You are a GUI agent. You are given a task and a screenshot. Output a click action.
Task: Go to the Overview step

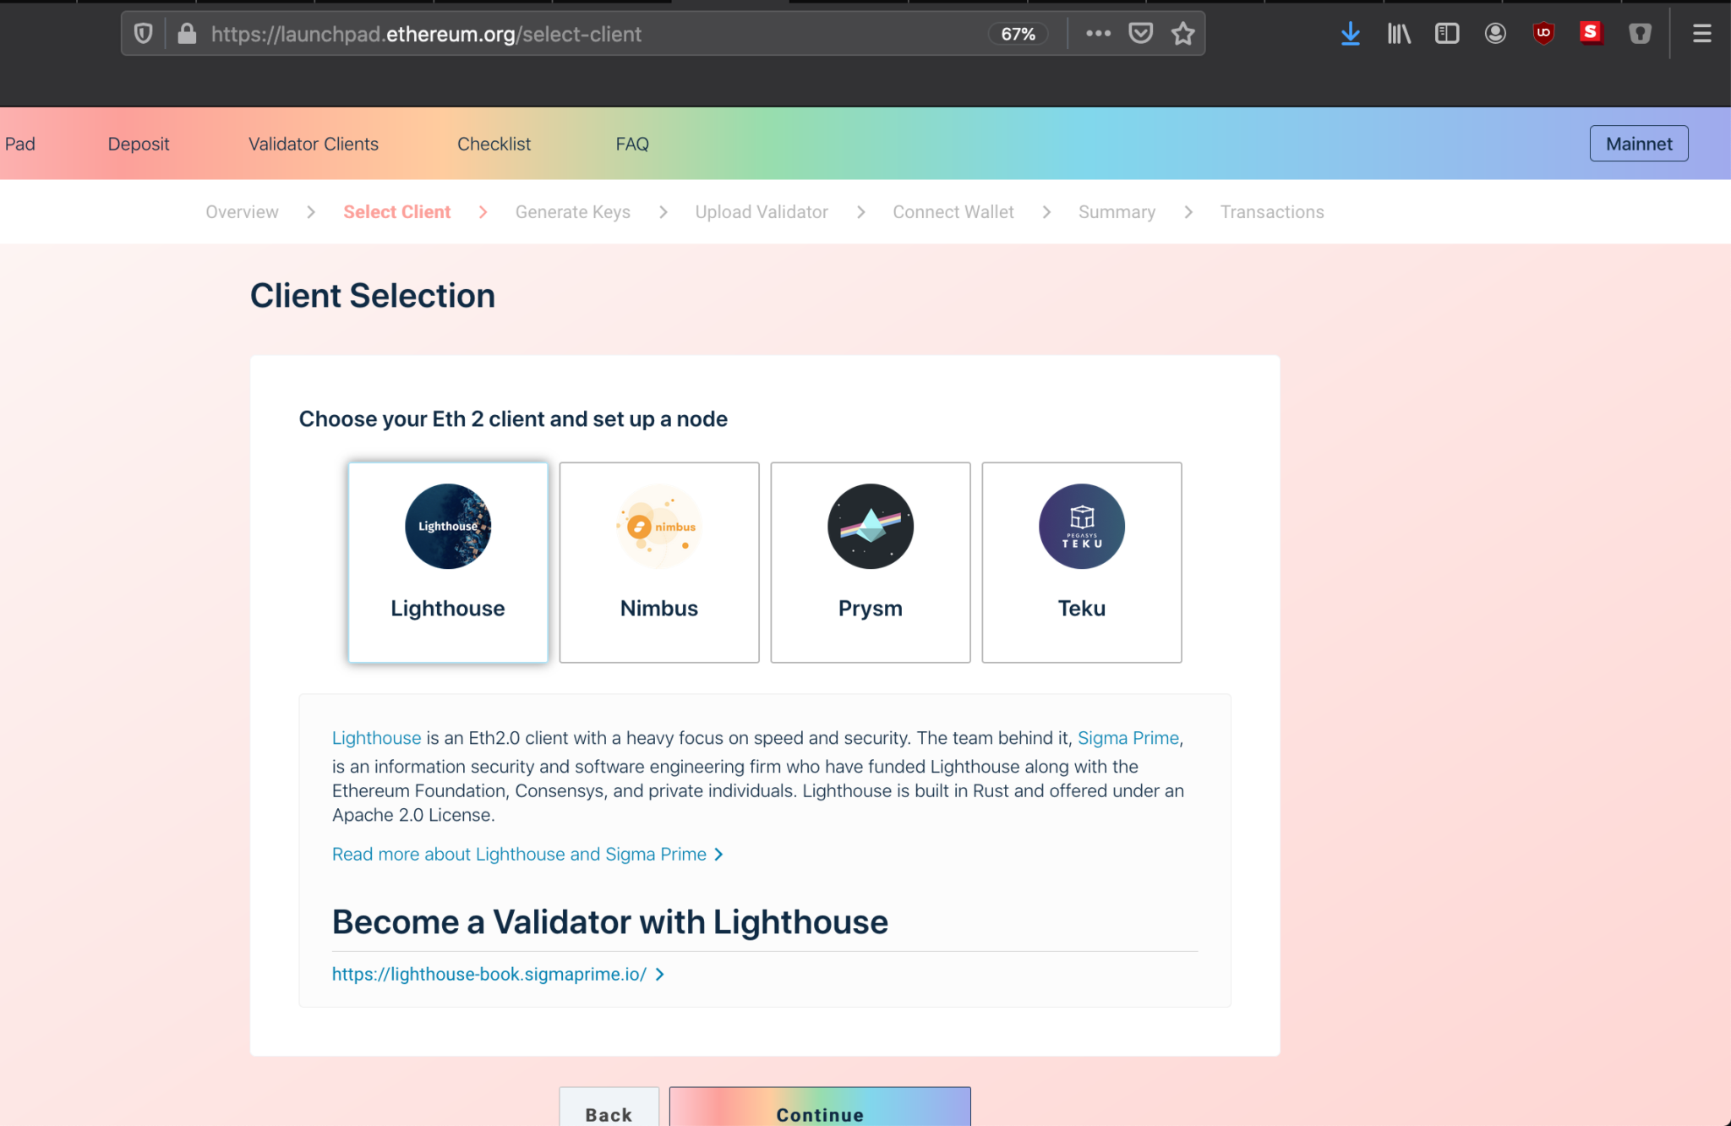pos(242,212)
